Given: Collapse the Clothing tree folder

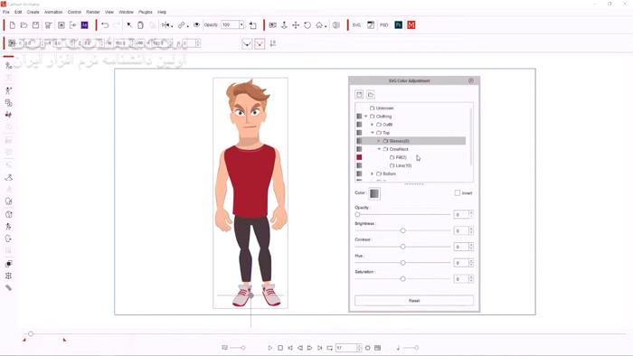Looking at the screenshot, I should [366, 117].
